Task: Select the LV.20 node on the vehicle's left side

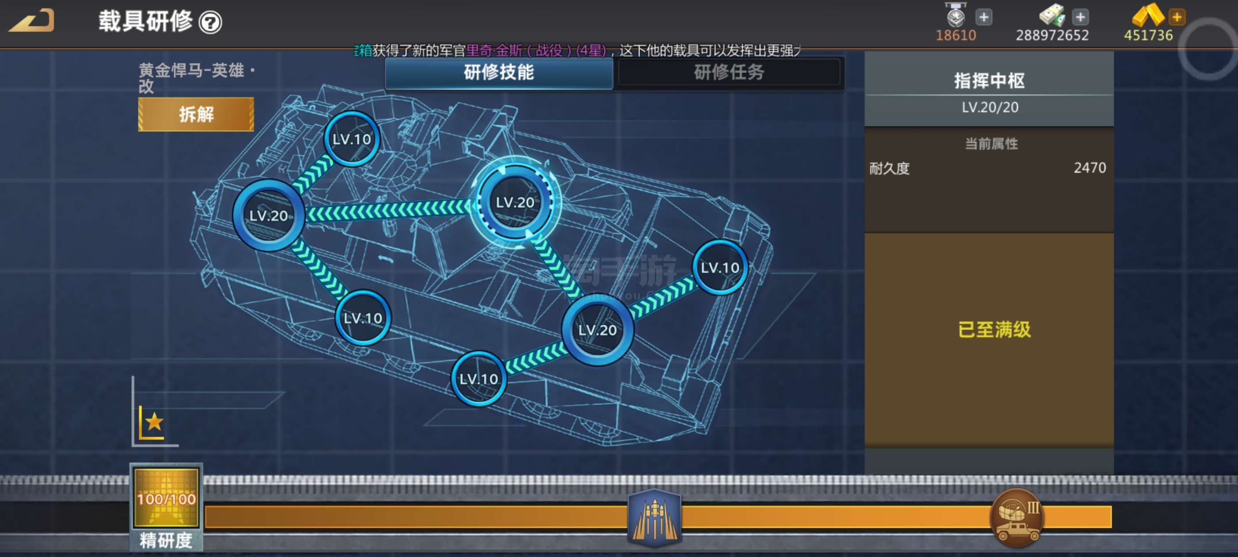Action: [x=269, y=215]
